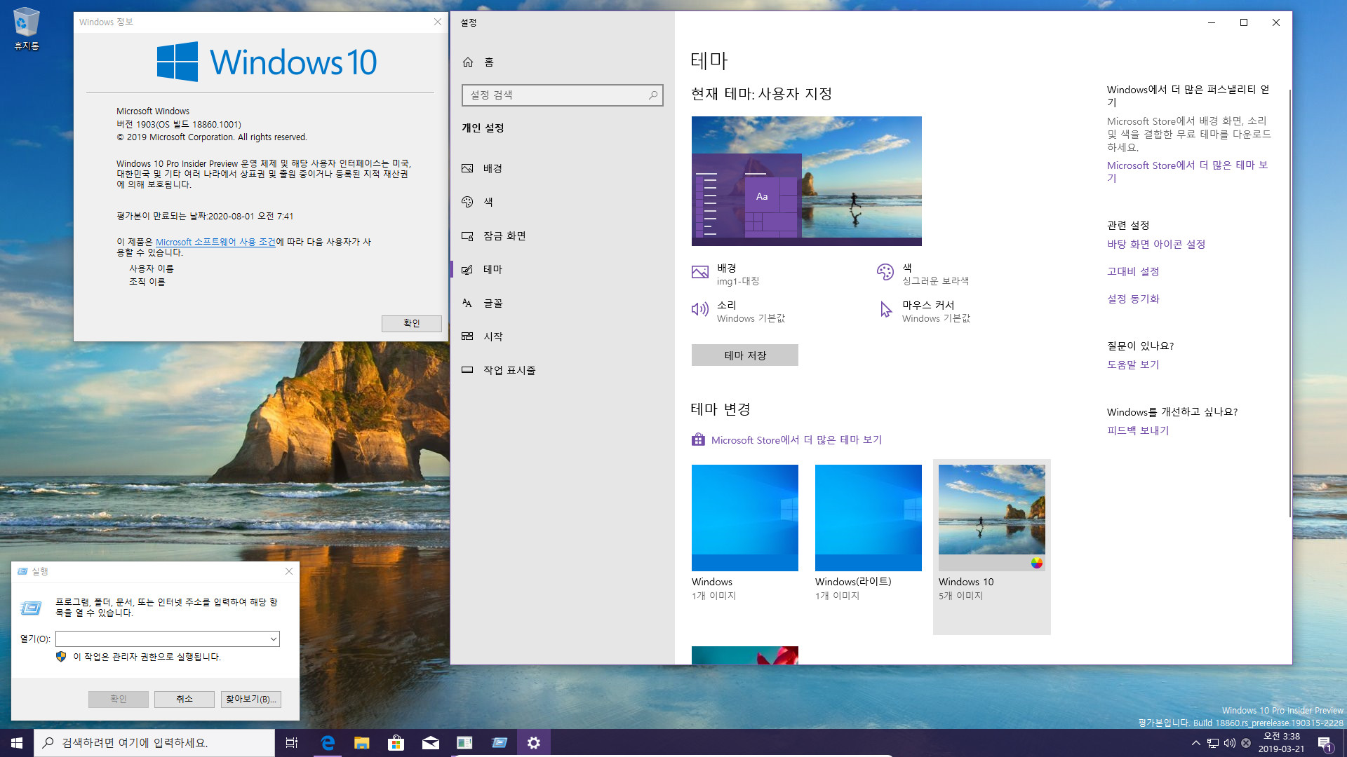Click the 테마 저장 (Save theme) button
Screen dimensions: 1347x757
pos(745,355)
